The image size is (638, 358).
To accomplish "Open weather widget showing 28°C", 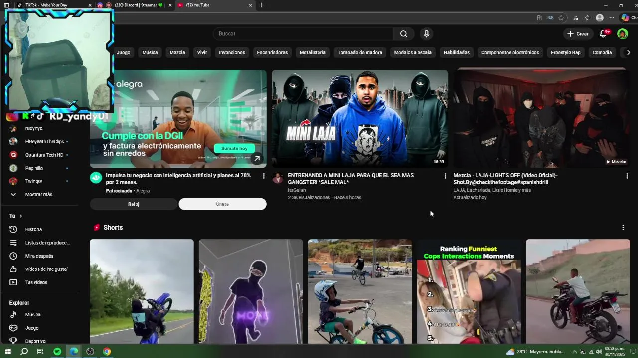I will [535, 351].
